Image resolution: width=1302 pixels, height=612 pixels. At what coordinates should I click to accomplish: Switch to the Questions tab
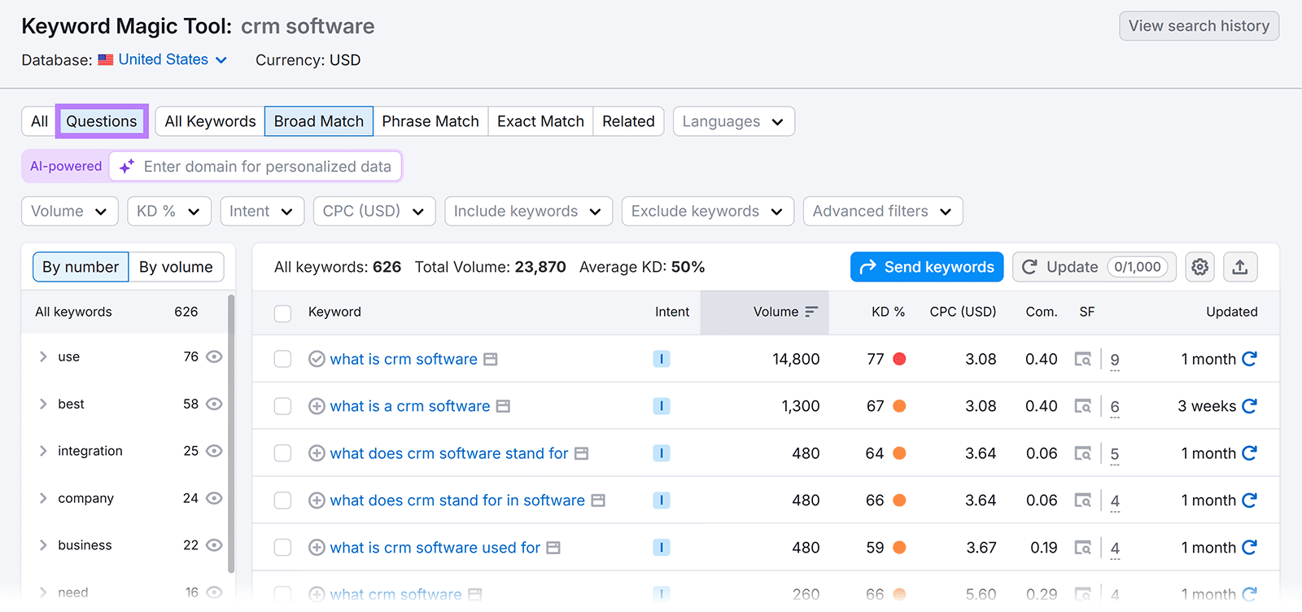point(102,121)
